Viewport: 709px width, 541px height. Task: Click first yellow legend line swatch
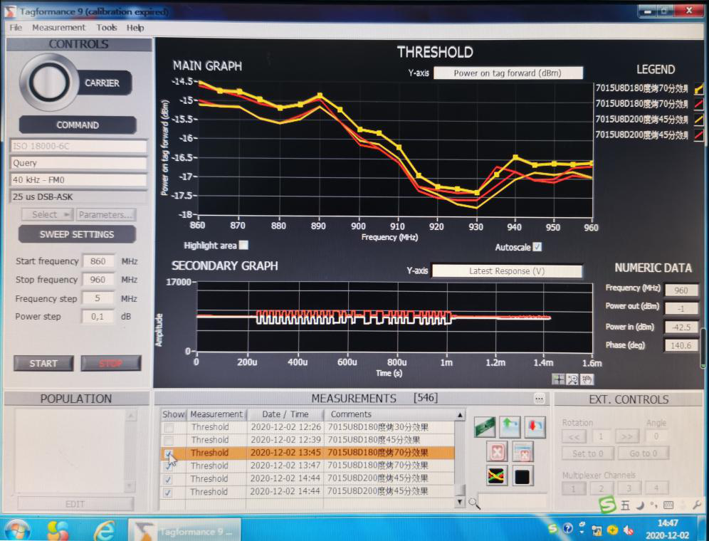(699, 89)
